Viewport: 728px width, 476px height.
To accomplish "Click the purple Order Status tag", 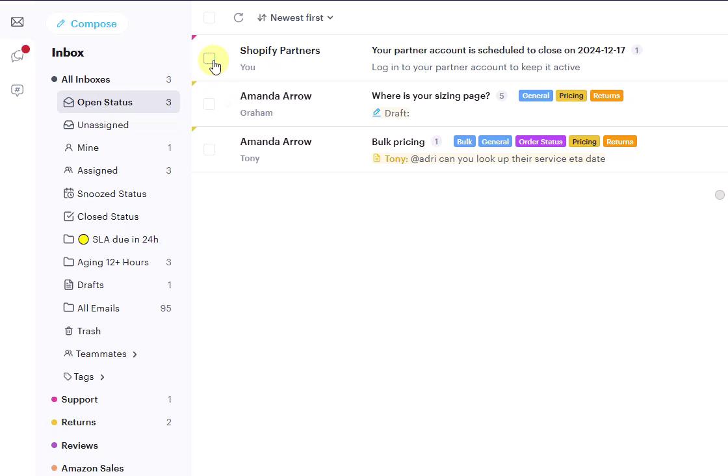I will (x=540, y=142).
